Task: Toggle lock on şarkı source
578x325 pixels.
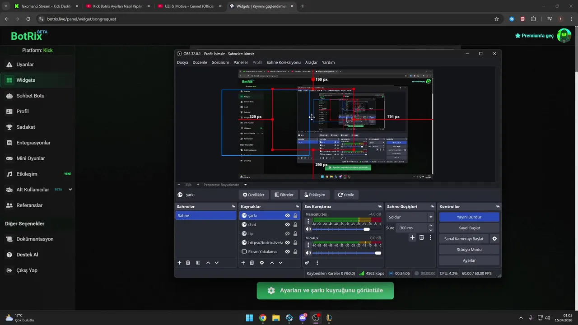Action: click(x=295, y=216)
